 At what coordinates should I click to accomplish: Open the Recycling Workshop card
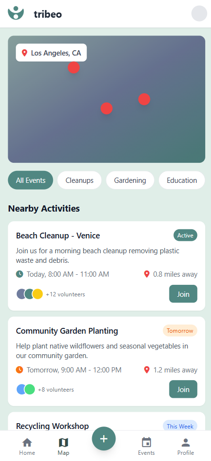click(106, 422)
